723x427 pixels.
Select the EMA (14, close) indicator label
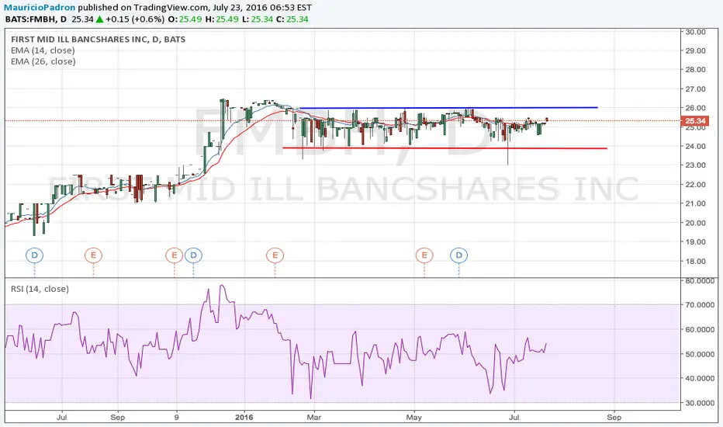[x=43, y=50]
